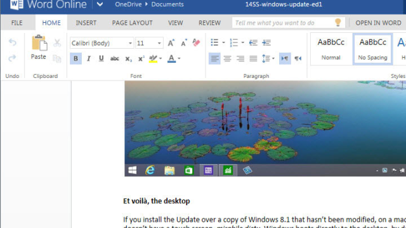Click the document title 14SS-windows-update-ed1
Image resolution: width=406 pixels, height=228 pixels.
coord(284,4)
